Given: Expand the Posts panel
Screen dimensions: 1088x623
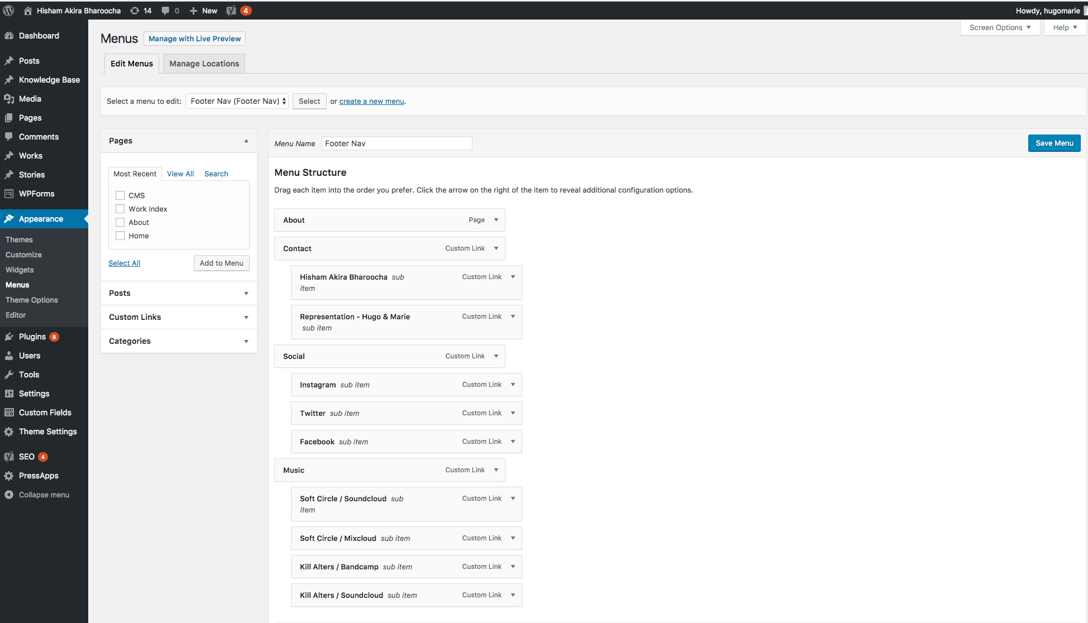Looking at the screenshot, I should pos(246,293).
